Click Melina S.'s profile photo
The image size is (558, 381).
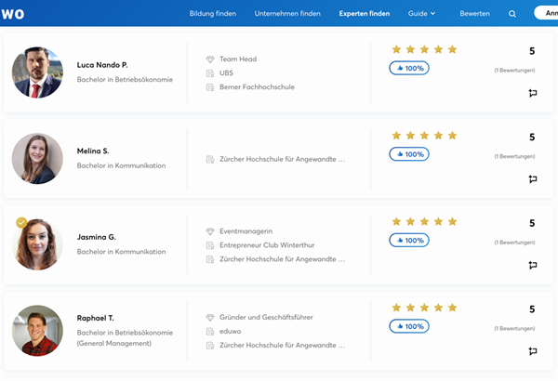37,159
